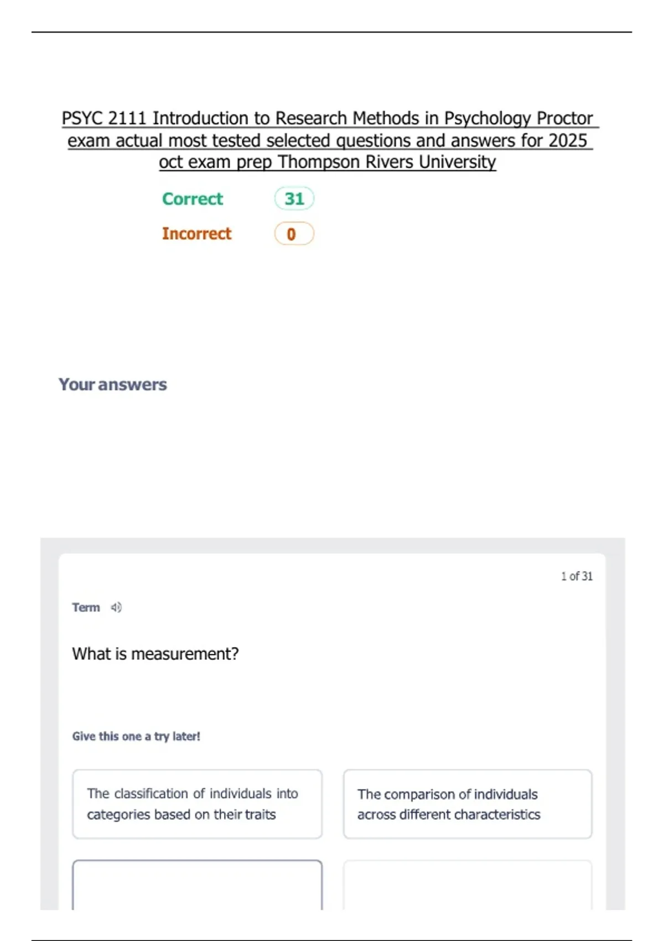Click the Give this one a try later message
Viewport: 664px width, 941px height.
click(136, 736)
